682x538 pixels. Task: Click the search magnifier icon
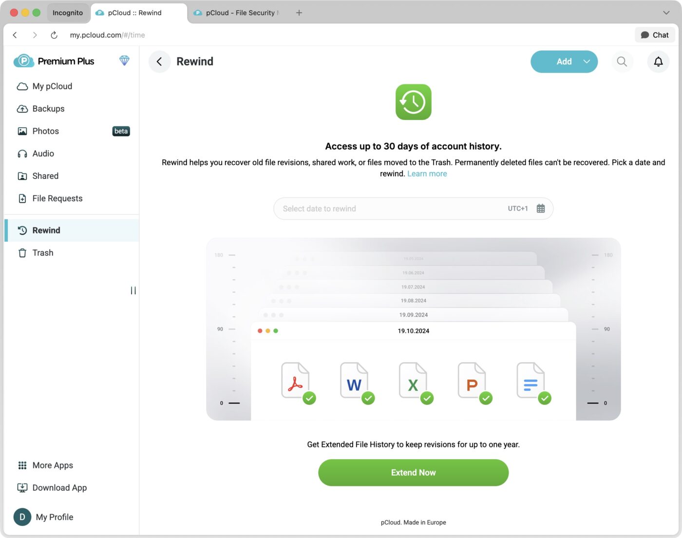[622, 61]
